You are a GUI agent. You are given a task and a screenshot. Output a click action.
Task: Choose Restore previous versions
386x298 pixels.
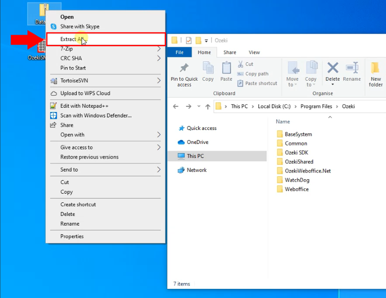(x=106, y=157)
